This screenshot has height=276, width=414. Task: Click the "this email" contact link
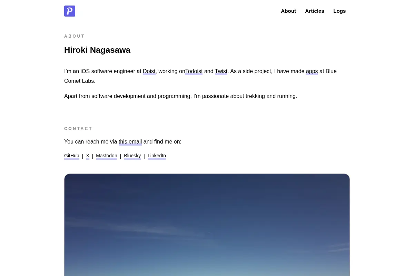pyautogui.click(x=130, y=142)
